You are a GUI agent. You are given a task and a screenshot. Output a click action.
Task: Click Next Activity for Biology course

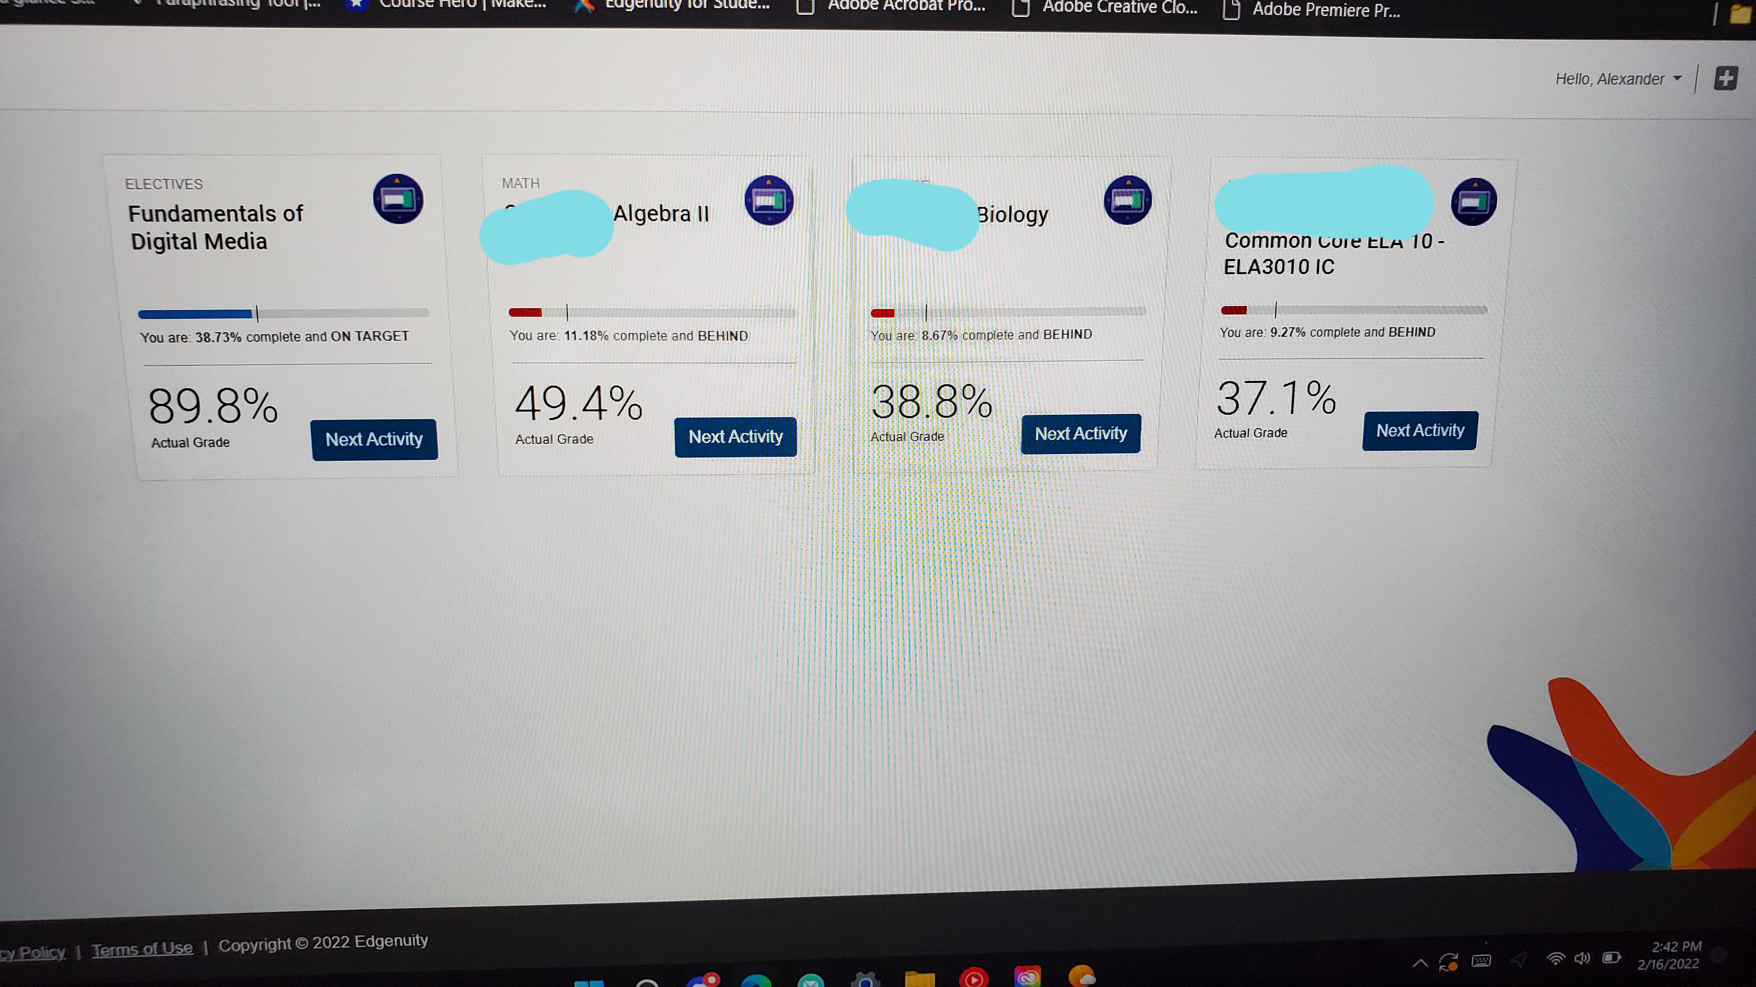[x=1079, y=433]
